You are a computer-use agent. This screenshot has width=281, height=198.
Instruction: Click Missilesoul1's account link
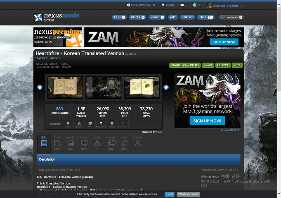[x=225, y=6]
